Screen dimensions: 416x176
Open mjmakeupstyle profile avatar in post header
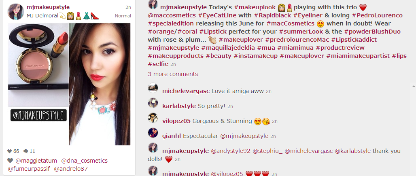16,11
